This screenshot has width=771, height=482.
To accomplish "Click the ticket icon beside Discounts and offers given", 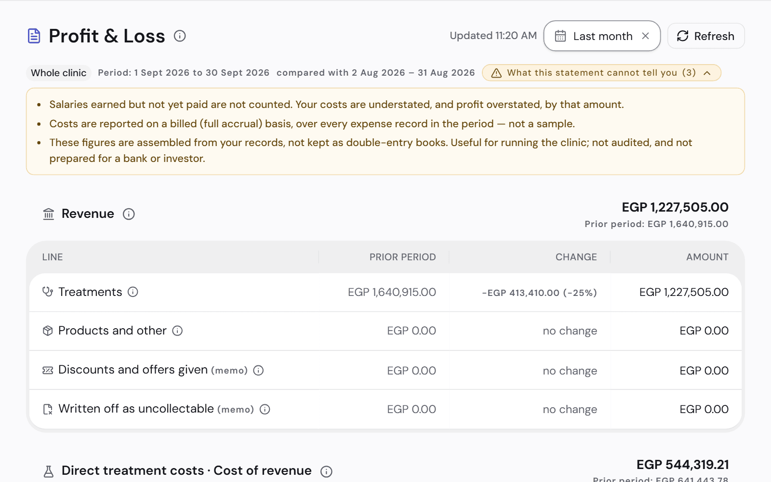I will 48,370.
